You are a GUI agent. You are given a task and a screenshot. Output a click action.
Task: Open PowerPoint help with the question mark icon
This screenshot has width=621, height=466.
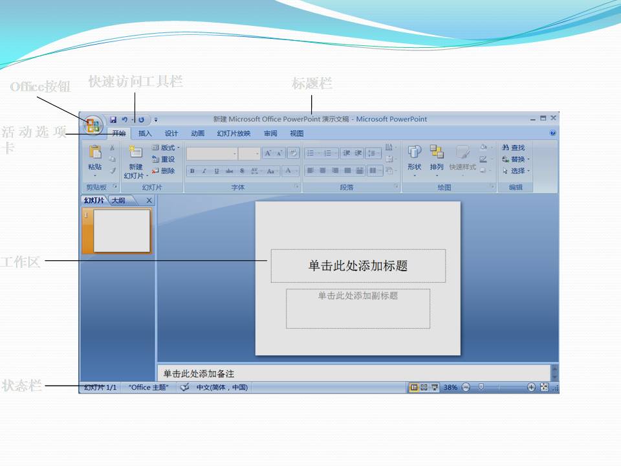coord(553,133)
